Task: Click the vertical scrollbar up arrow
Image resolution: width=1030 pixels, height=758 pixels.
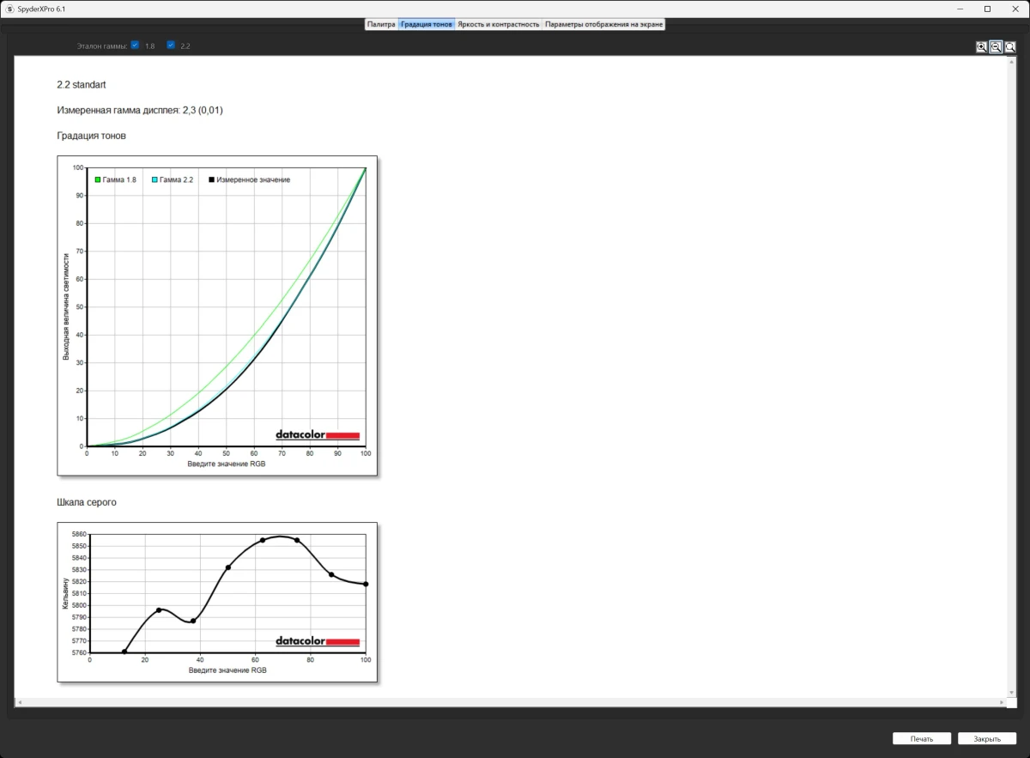Action: click(1010, 61)
